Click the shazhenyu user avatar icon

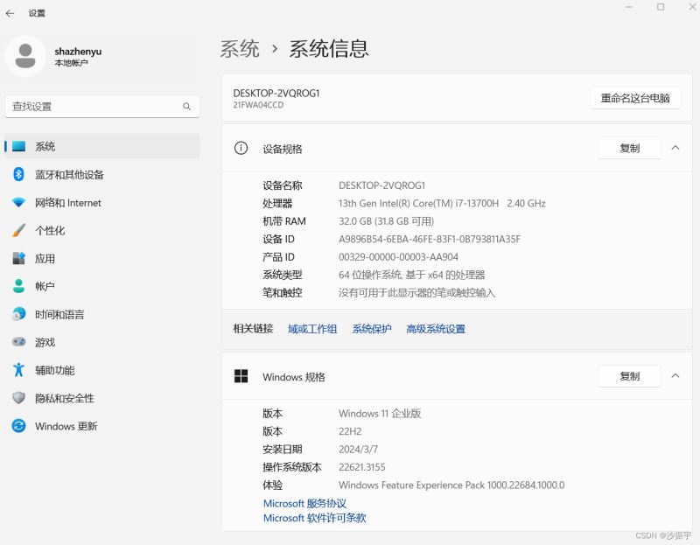(25, 56)
